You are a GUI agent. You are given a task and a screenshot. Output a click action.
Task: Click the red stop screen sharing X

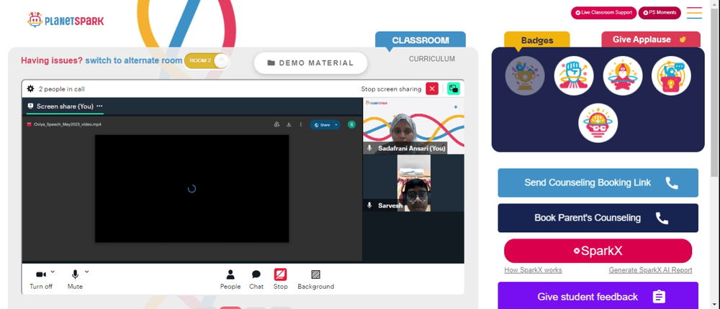(432, 89)
